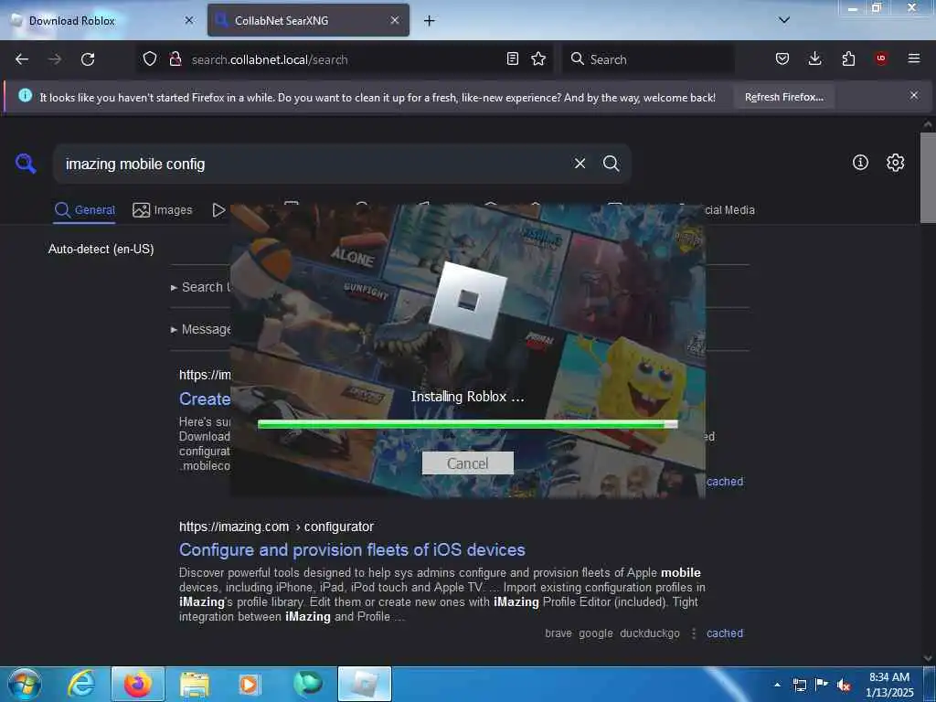
Task: Open the result engines options dots
Action: [693, 633]
